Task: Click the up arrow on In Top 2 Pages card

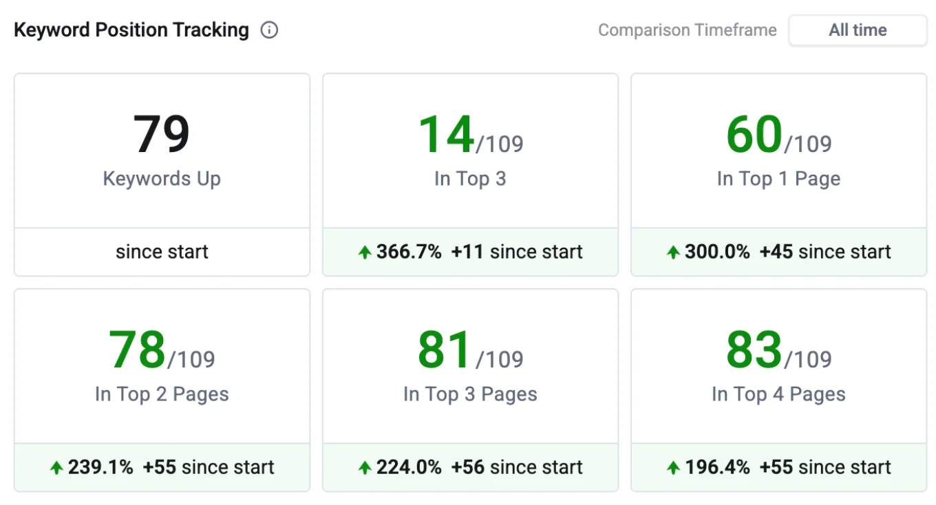Action: coord(56,467)
